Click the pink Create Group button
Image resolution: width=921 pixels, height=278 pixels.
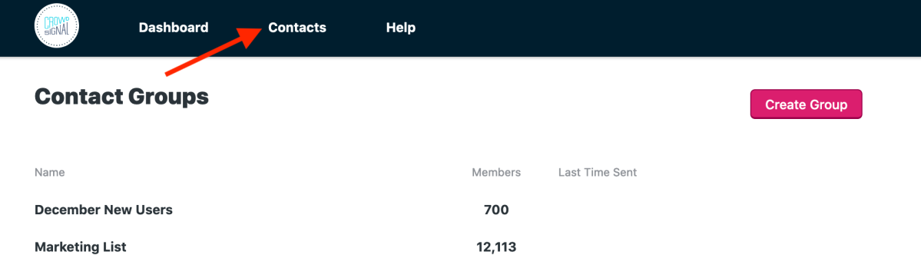click(806, 104)
